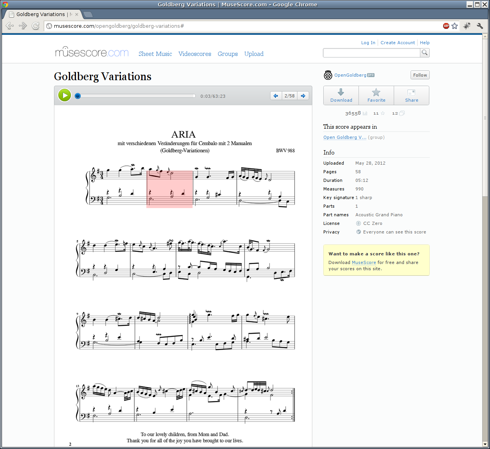The image size is (490, 449).
Task: Click the bug extension icon
Action: [x=467, y=26]
